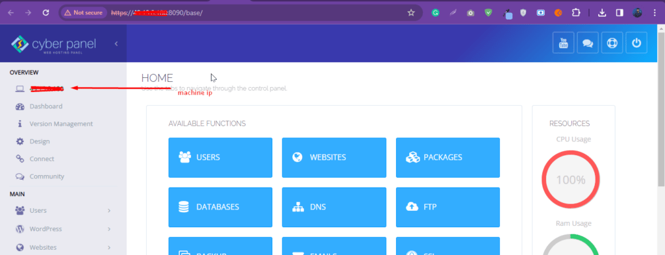Click the lifebuoy support icon
This screenshot has height=255, width=665.
(x=612, y=43)
